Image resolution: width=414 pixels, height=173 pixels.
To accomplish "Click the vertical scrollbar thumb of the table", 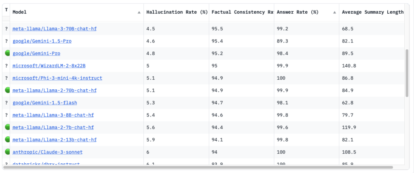I will click(407, 73).
